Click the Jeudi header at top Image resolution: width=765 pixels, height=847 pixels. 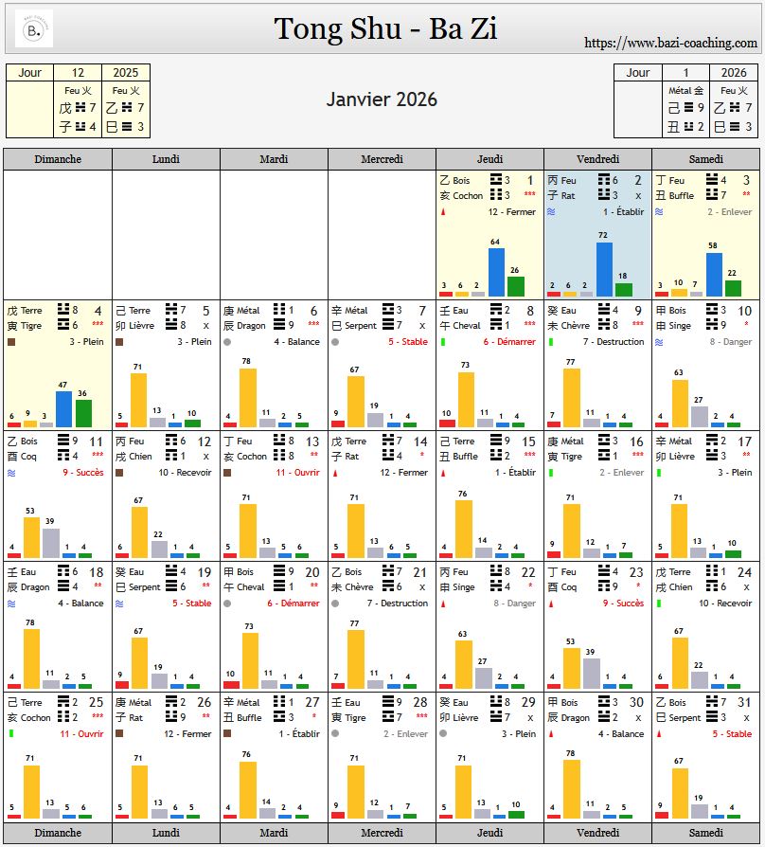[489, 159]
